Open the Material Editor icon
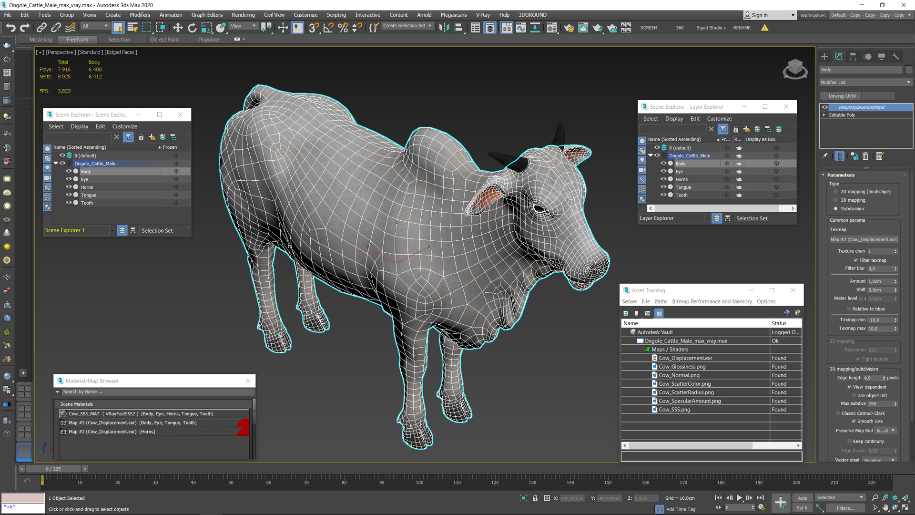Image resolution: width=915 pixels, height=515 pixels. [552, 28]
